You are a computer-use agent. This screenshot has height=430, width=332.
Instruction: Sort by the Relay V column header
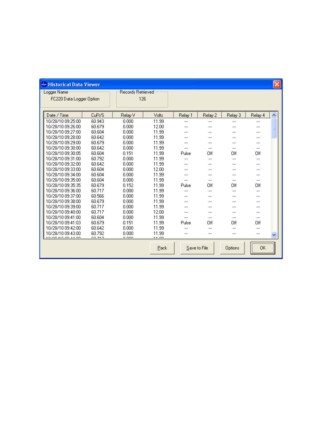point(128,115)
